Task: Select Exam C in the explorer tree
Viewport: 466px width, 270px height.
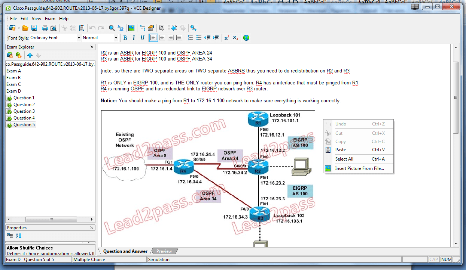Action: (13, 84)
